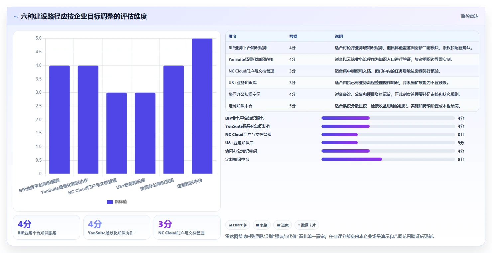Click the 5分 value beside 定制知识中台 progress
Viewport: 492px width, 253px height.
coord(461,160)
